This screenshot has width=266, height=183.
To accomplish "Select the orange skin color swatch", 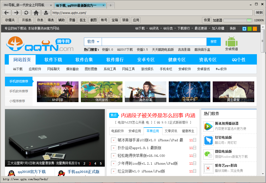I will (255, 29).
